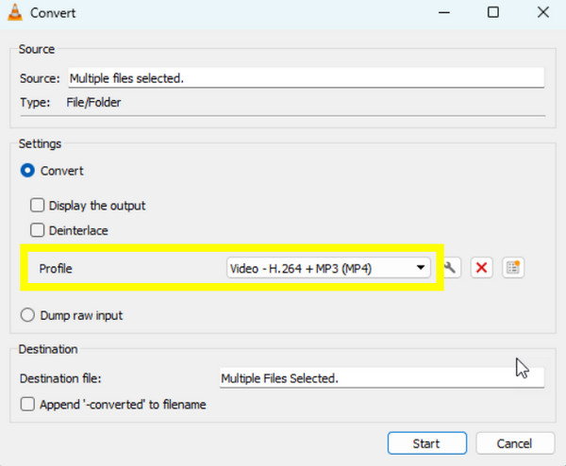Click the 'Destination file:' label
The image size is (566, 466).
[60, 378]
